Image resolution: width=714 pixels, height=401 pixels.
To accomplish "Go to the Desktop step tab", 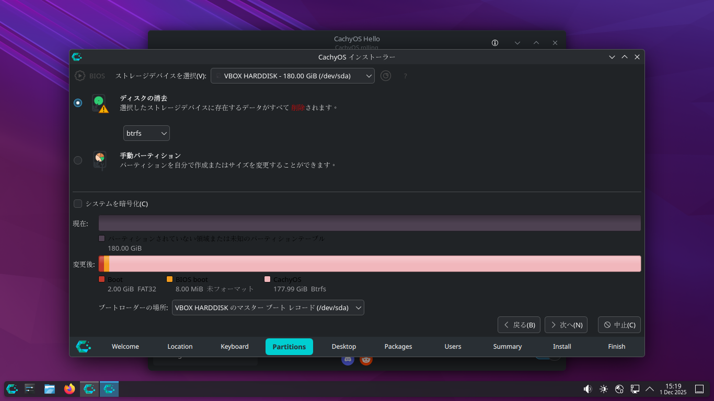I will click(x=344, y=347).
